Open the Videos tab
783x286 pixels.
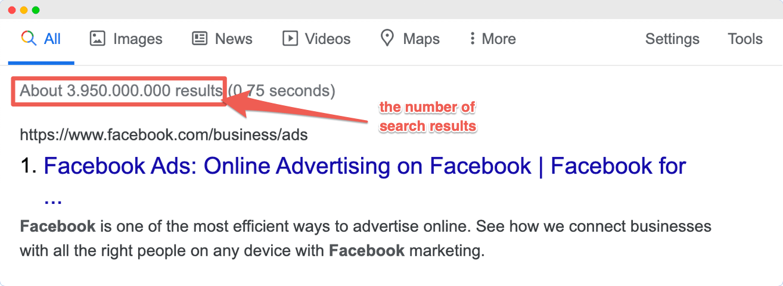316,39
